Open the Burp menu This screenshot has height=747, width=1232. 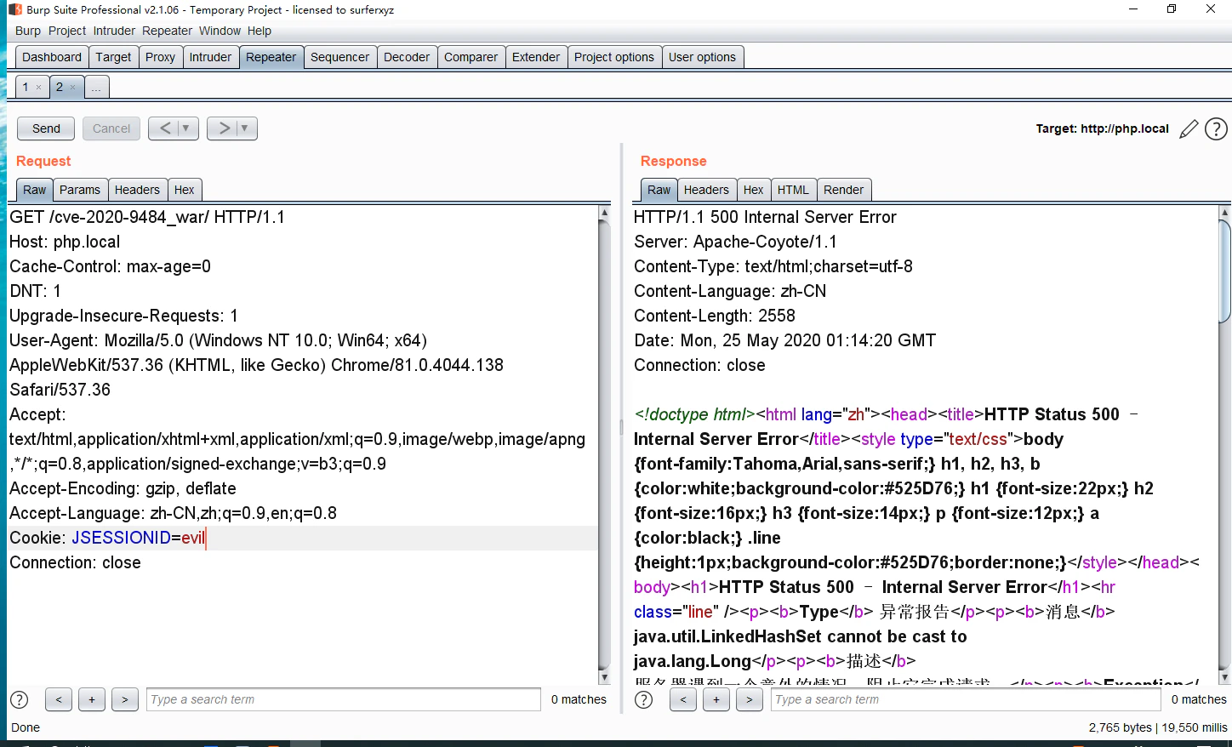(x=28, y=31)
